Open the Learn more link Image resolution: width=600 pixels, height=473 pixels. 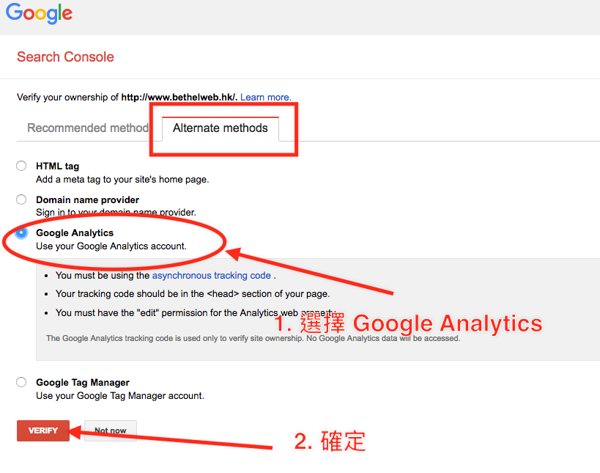coord(265,98)
